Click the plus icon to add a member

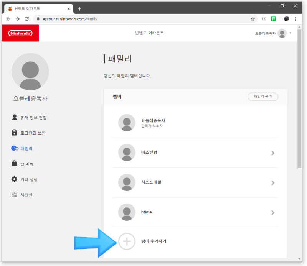[127, 241]
